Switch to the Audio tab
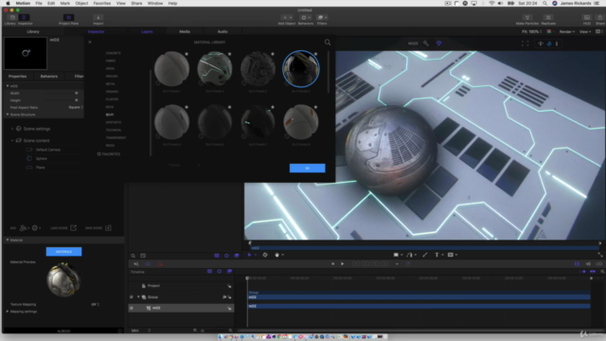This screenshot has width=606, height=341. pos(223,31)
